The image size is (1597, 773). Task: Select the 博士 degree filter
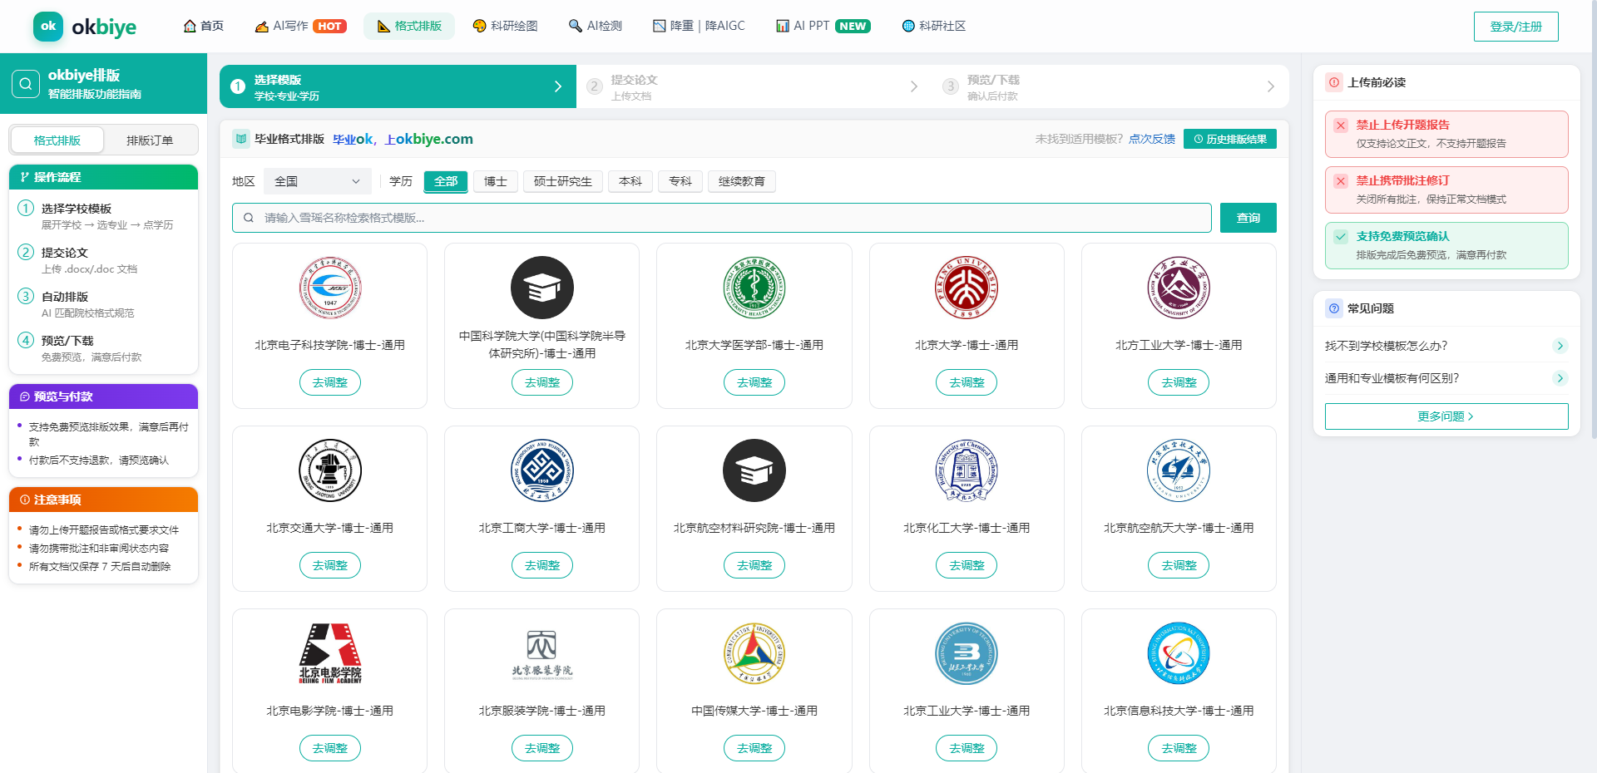point(496,181)
